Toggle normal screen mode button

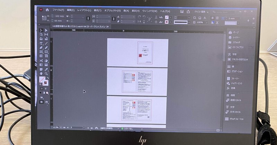(x=41, y=102)
